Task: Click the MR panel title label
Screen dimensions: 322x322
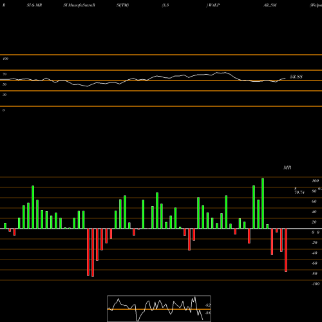Action: coord(287,167)
